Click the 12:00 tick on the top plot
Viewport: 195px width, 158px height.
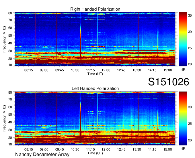click(106, 70)
